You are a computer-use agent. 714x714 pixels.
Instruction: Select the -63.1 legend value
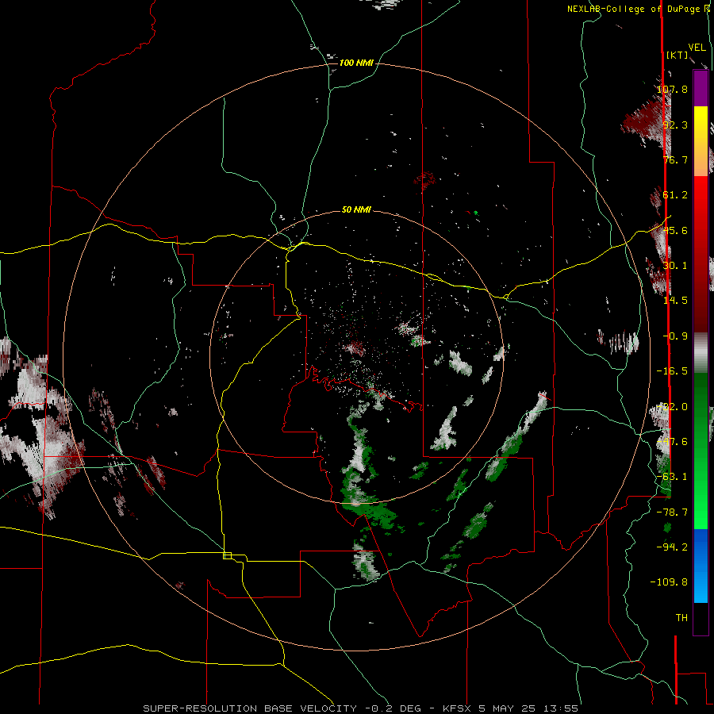click(672, 477)
